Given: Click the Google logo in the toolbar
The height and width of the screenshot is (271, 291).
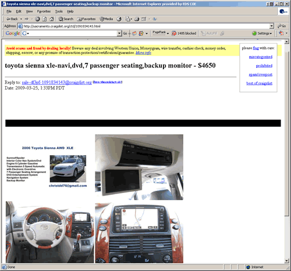Looking at the screenshot, I should pos(13,33).
